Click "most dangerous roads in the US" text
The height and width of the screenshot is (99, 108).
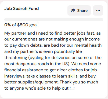coord(36,64)
